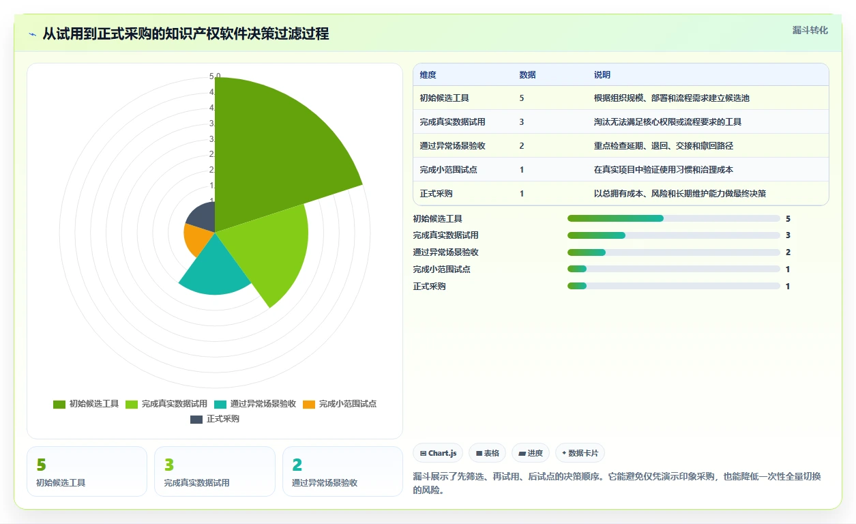This screenshot has width=856, height=524.
Task: Select the 进度 chip
Action: (531, 453)
